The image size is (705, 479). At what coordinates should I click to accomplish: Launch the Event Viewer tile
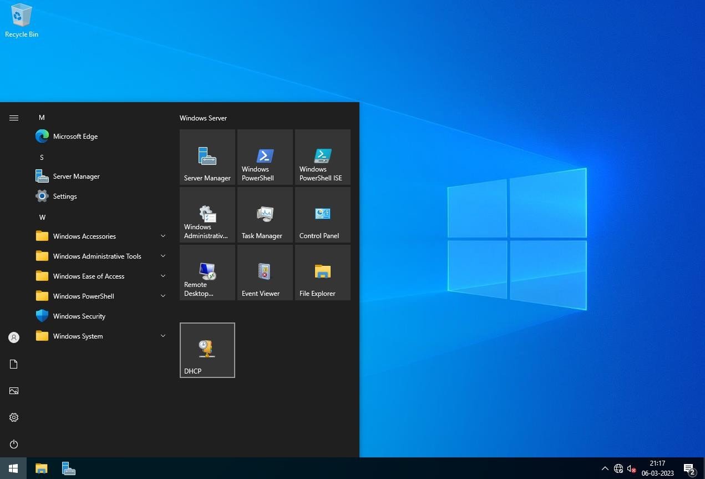tap(265, 273)
